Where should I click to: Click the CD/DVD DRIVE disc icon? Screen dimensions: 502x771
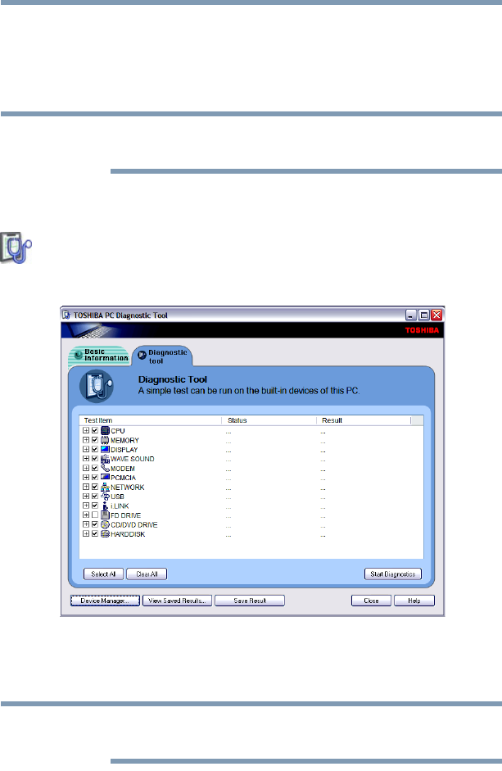click(105, 524)
